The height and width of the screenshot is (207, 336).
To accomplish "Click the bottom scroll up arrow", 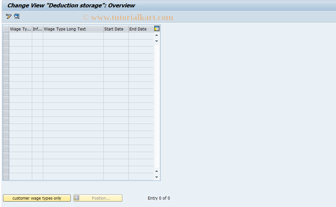I will pyautogui.click(x=157, y=171).
